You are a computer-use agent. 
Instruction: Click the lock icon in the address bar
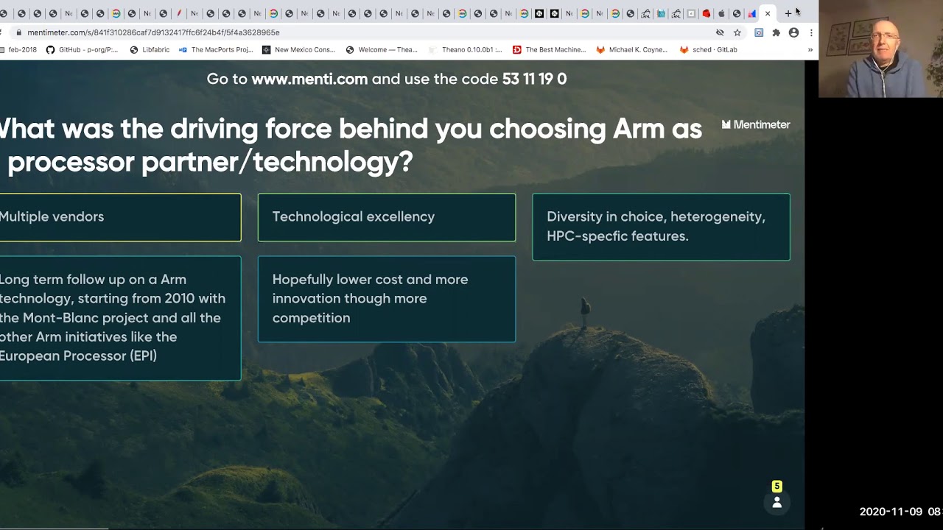18,32
